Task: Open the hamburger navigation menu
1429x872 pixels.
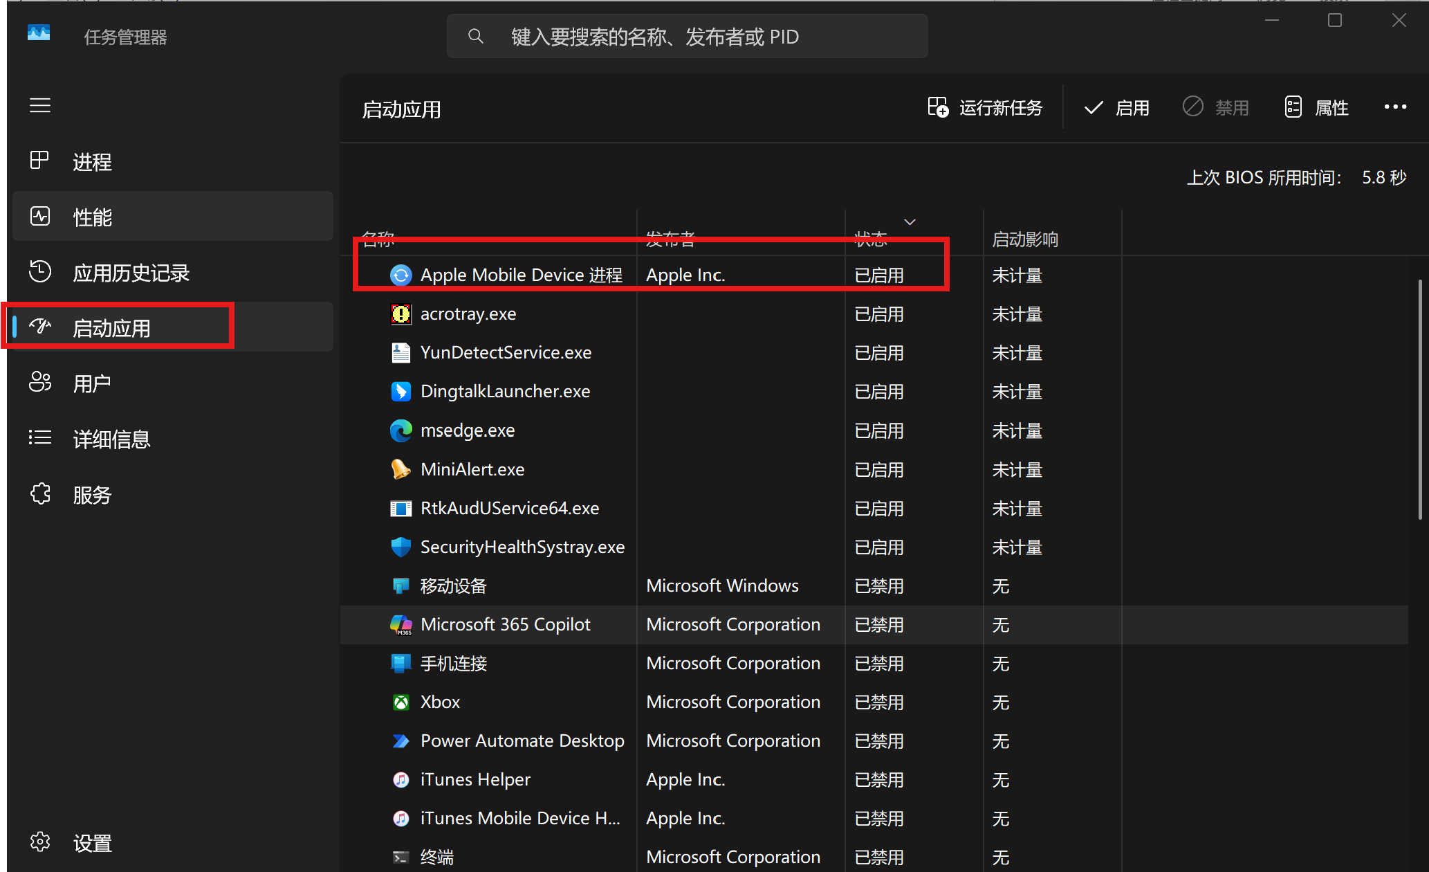Action: coord(40,105)
